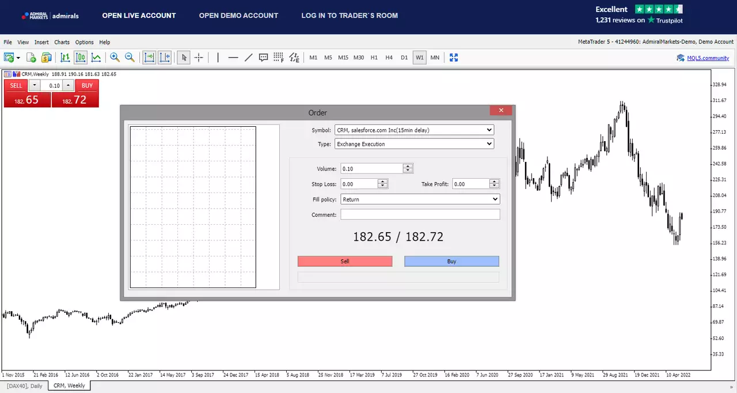
Task: Switch to M1 timeframe
Action: (x=313, y=58)
